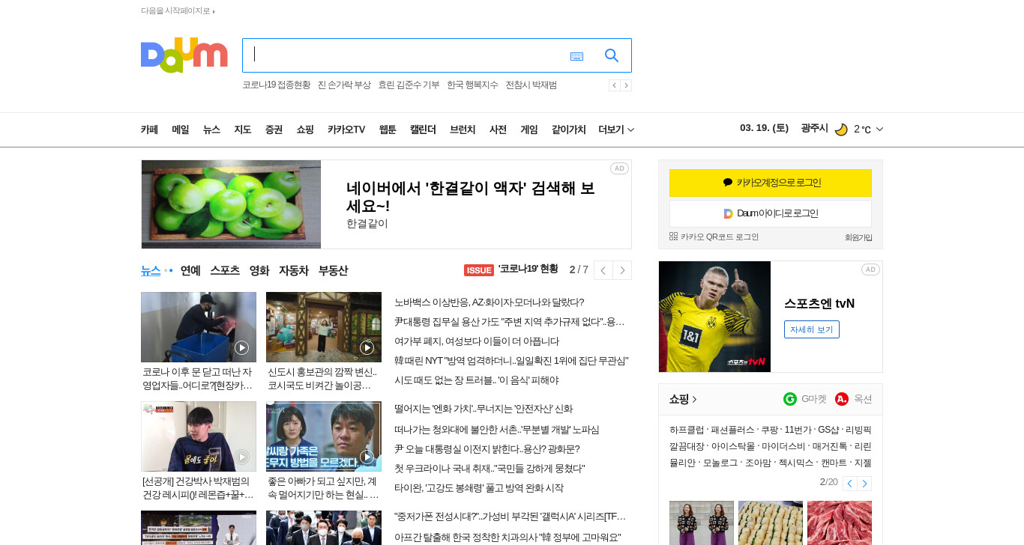This screenshot has width=1024, height=545.
Task: Open the raw meat shopping thumbnail
Action: (840, 523)
